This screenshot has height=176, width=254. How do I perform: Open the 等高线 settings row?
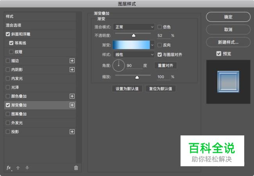tap(40, 43)
